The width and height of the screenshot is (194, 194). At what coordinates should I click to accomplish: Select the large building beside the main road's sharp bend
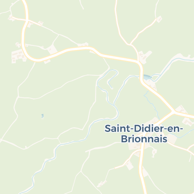(x=145, y=57)
